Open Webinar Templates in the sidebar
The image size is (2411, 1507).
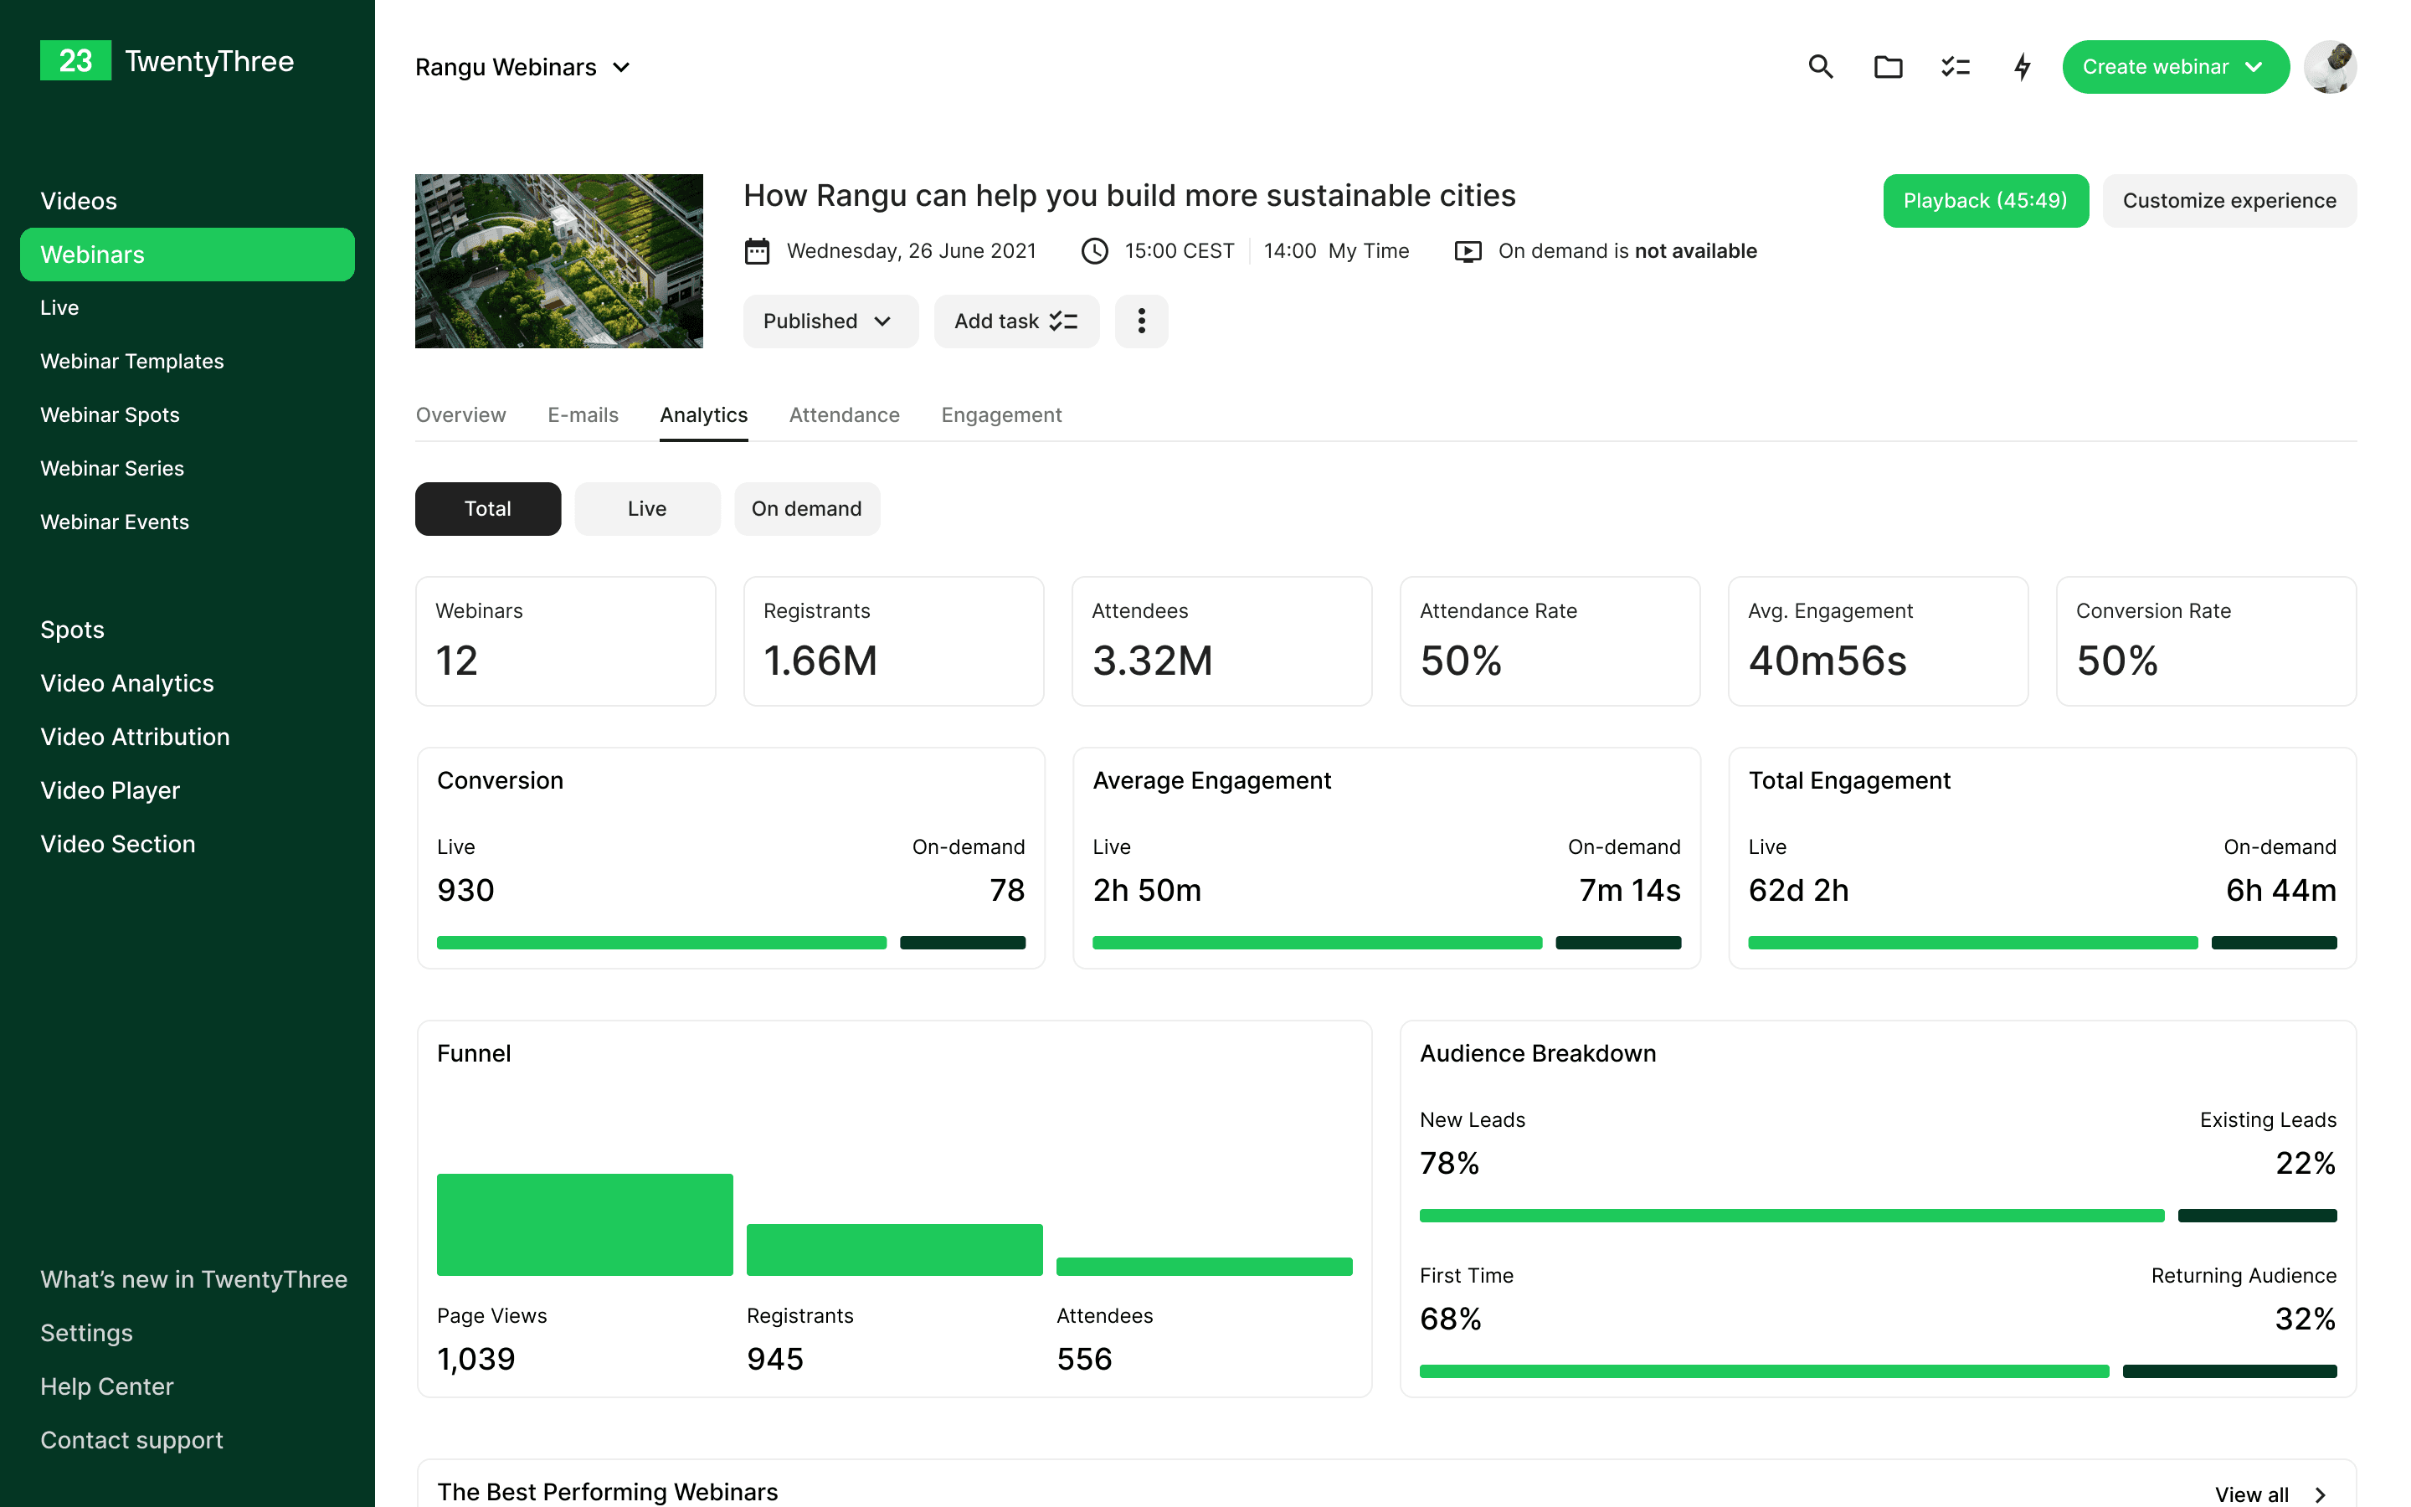pyautogui.click(x=131, y=361)
